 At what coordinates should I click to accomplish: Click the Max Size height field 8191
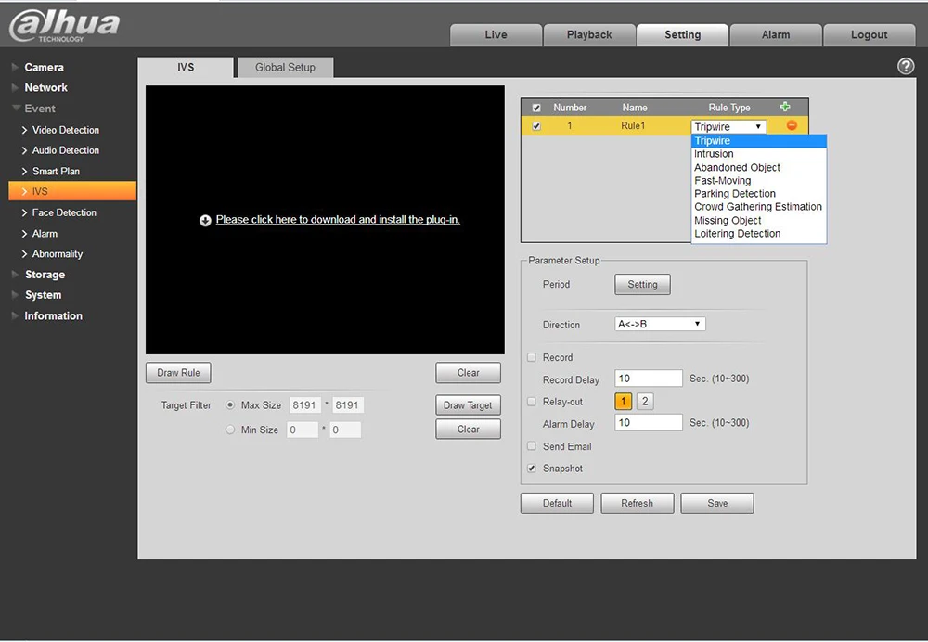[x=347, y=405]
